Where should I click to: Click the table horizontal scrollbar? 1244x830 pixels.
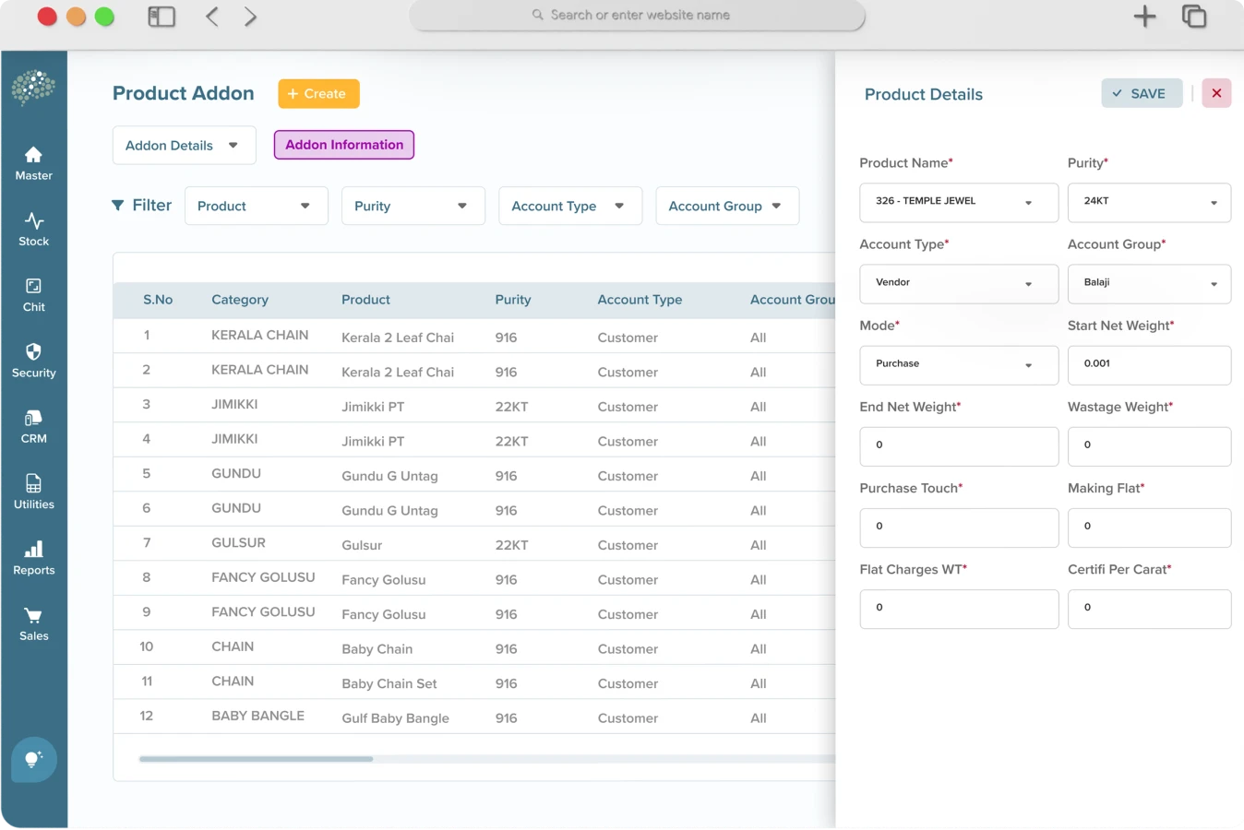[256, 759]
